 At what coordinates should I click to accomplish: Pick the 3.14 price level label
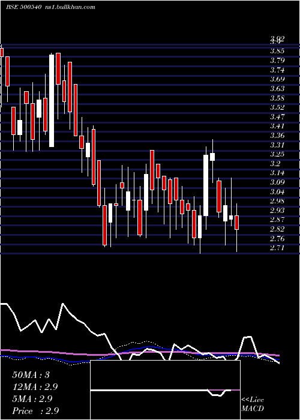(277, 173)
